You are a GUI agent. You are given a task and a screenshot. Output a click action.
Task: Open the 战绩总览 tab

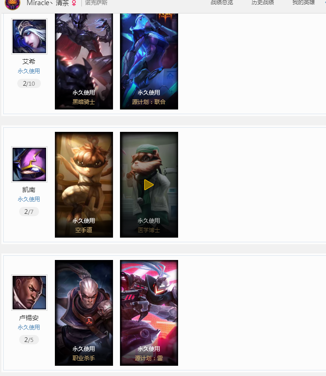click(x=222, y=3)
